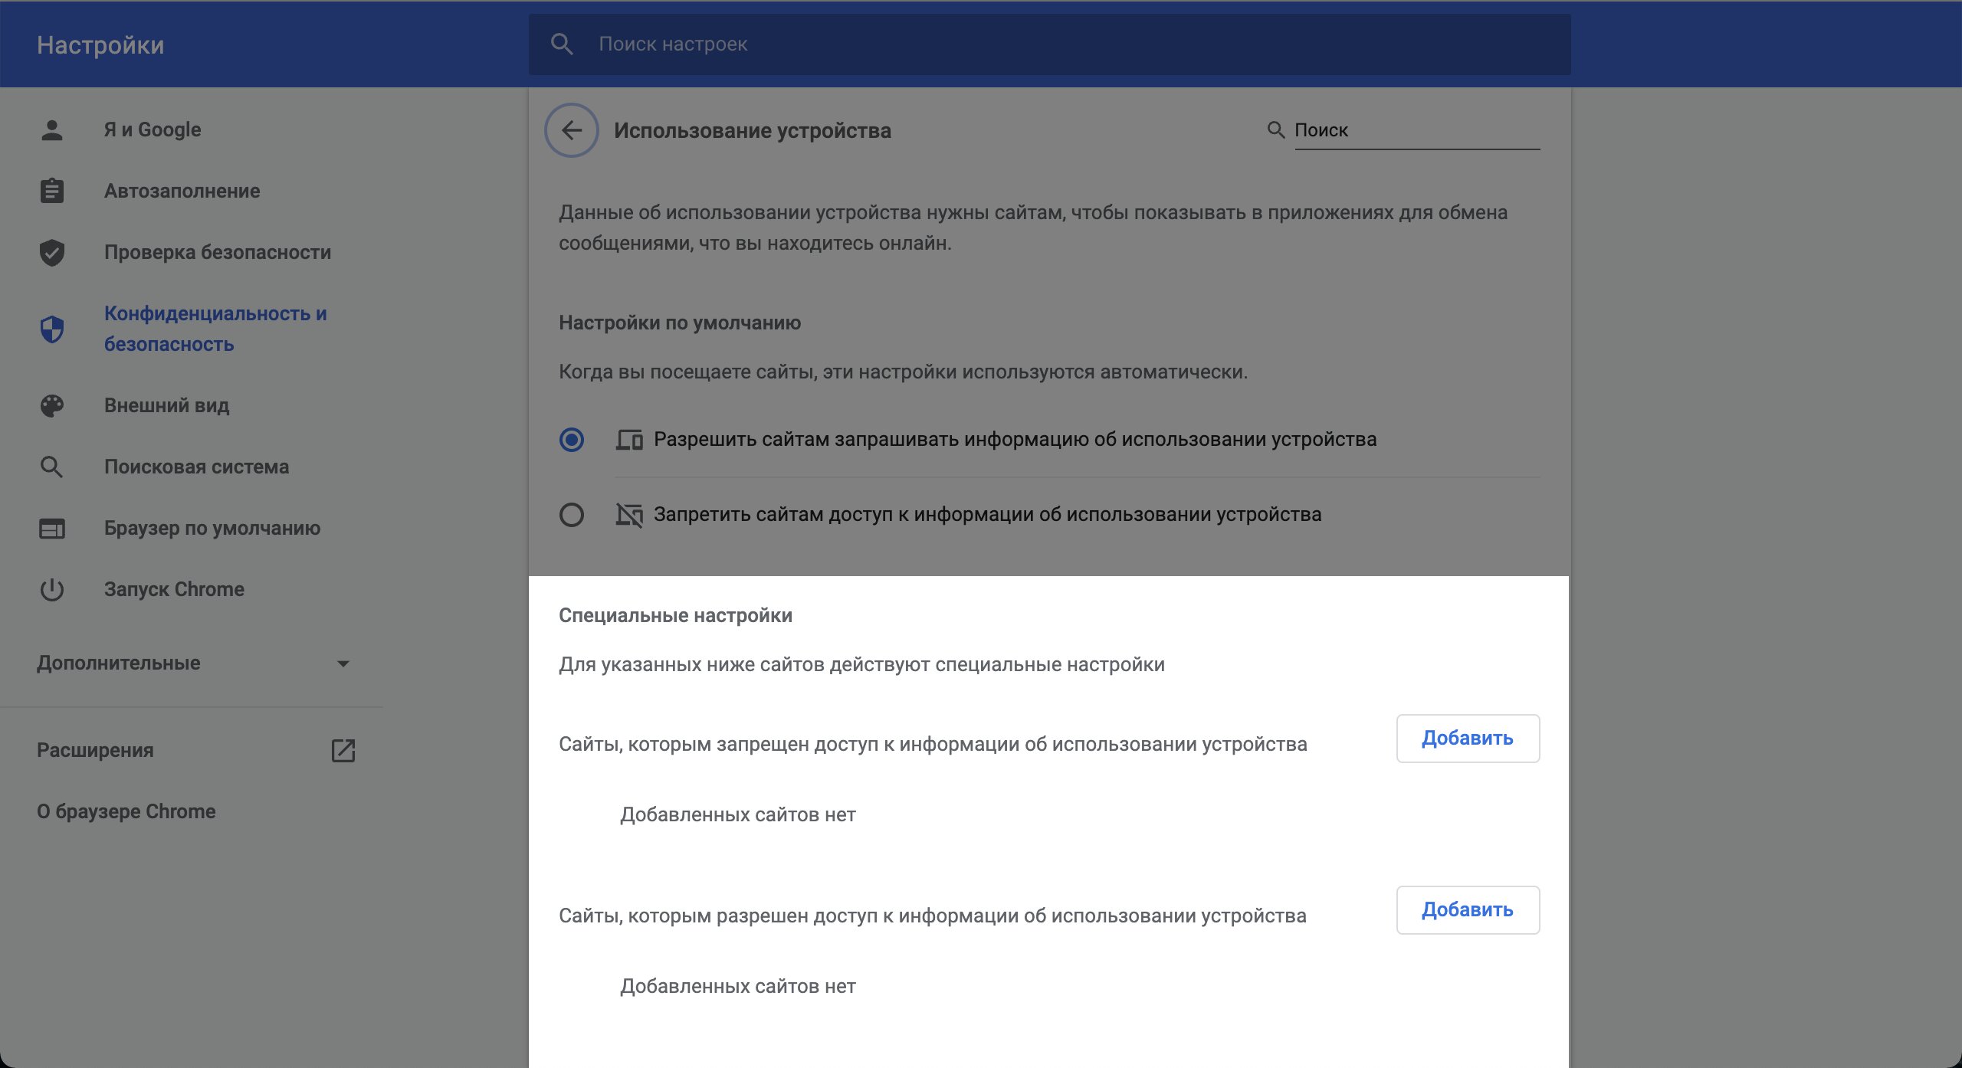Click text Сайты, которым запрещен доступ
1962x1068 pixels.
[933, 744]
